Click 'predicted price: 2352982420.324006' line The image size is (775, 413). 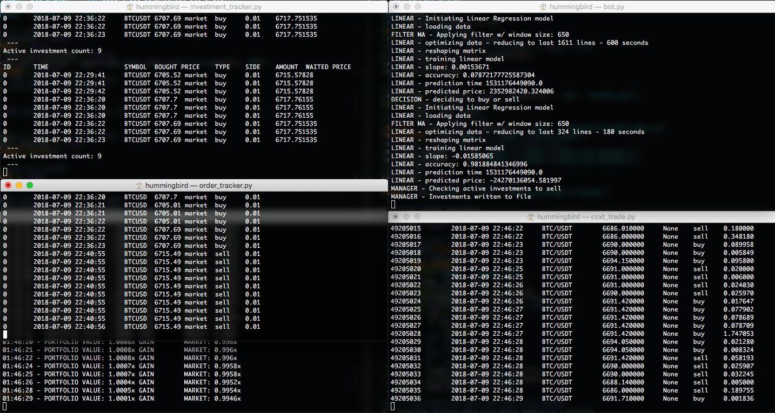472,91
